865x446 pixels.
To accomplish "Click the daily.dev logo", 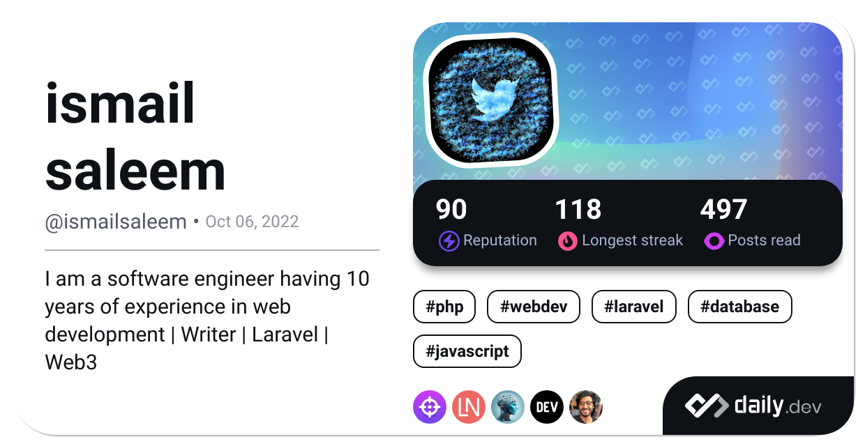I will pos(753,406).
